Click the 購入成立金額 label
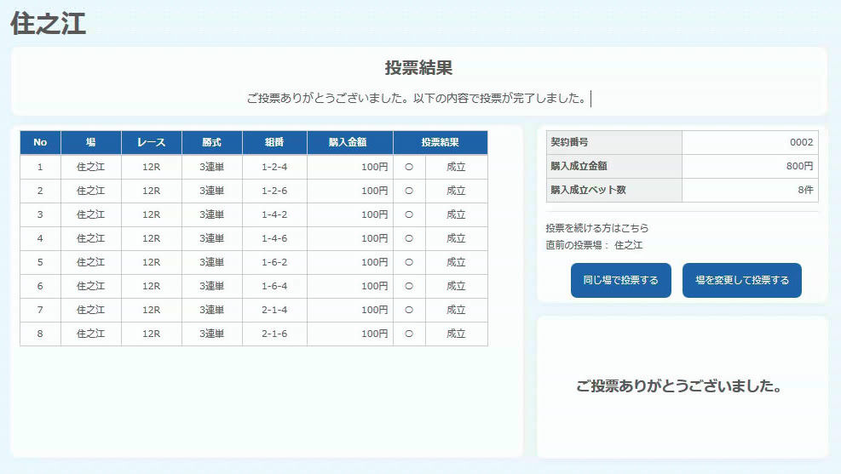Viewport: 841px width, 474px height. pyautogui.click(x=579, y=167)
